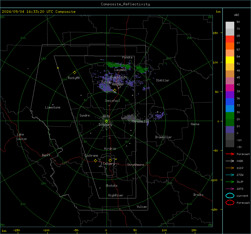Click the 'Airdrie' town label

110,149
